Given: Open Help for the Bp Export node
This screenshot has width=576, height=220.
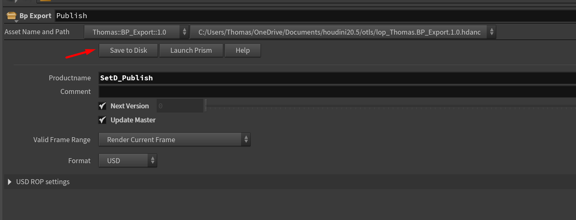Looking at the screenshot, I should (x=243, y=50).
